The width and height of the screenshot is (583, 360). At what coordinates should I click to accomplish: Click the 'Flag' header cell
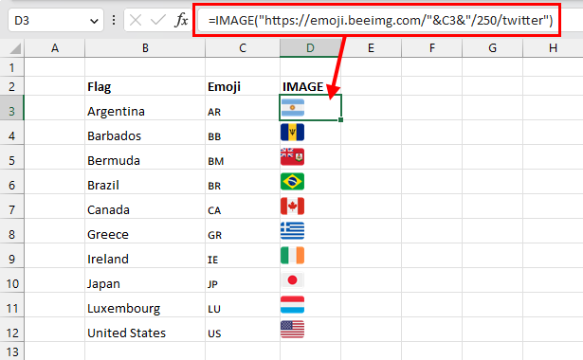[145, 86]
